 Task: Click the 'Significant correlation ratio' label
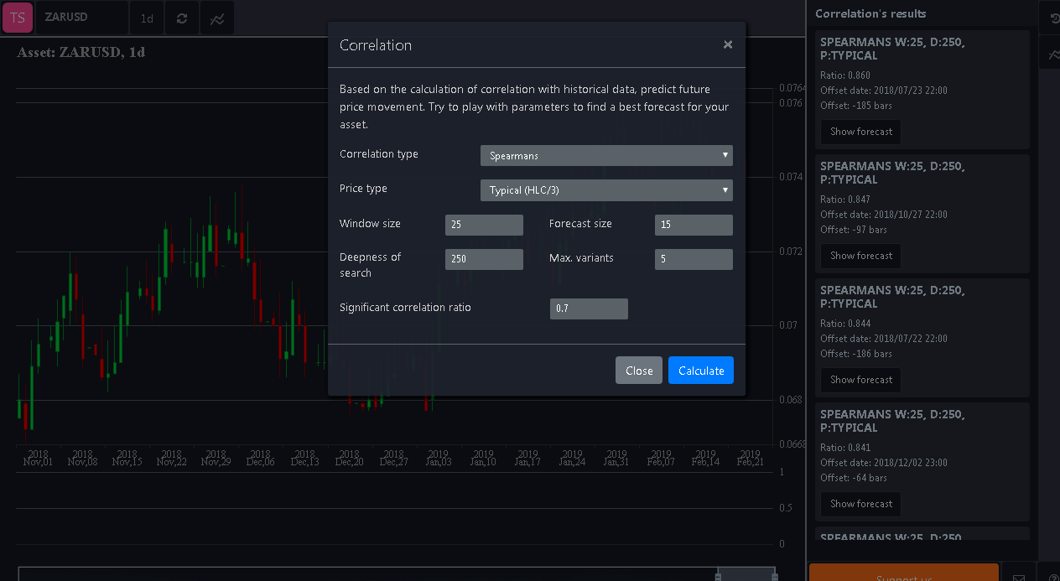[x=405, y=308]
